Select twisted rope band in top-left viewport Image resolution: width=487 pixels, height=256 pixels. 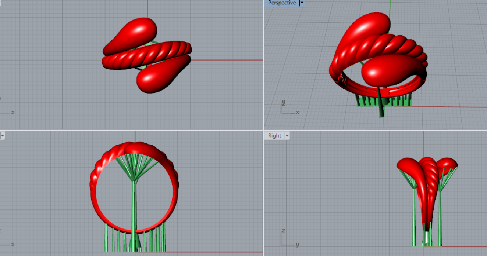pyautogui.click(x=147, y=56)
